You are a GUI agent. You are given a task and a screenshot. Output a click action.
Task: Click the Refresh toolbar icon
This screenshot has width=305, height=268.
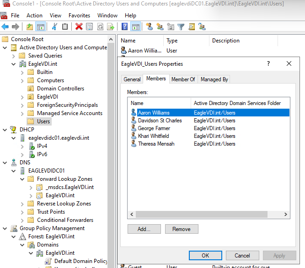[100, 26]
